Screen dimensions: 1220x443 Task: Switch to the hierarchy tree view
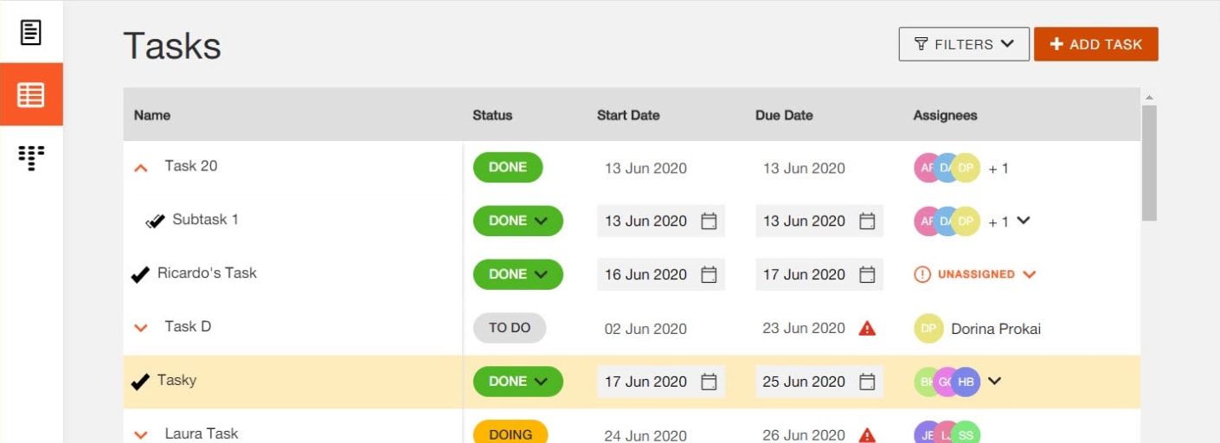point(31,157)
